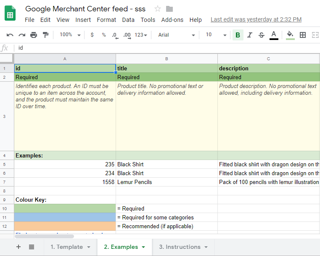Open the 2. Examples tab dropdown arrow

pos(143,247)
